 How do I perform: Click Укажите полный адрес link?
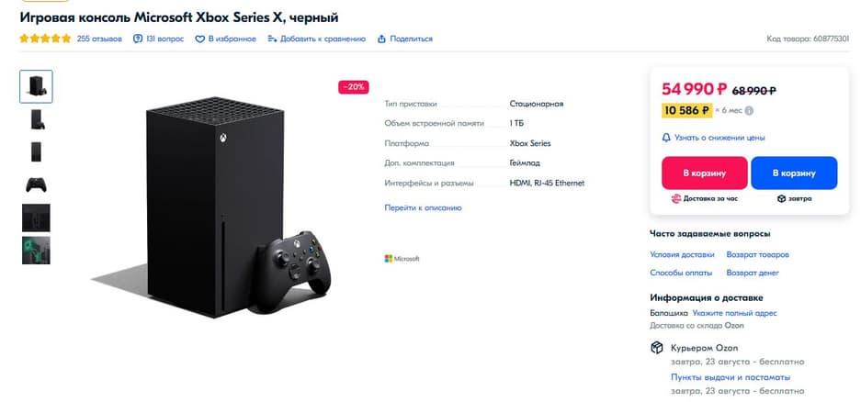coord(735,313)
